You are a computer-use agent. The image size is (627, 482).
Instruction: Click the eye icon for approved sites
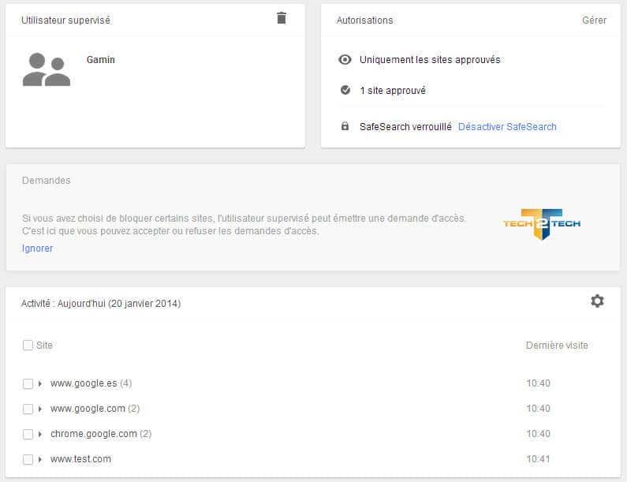click(345, 60)
